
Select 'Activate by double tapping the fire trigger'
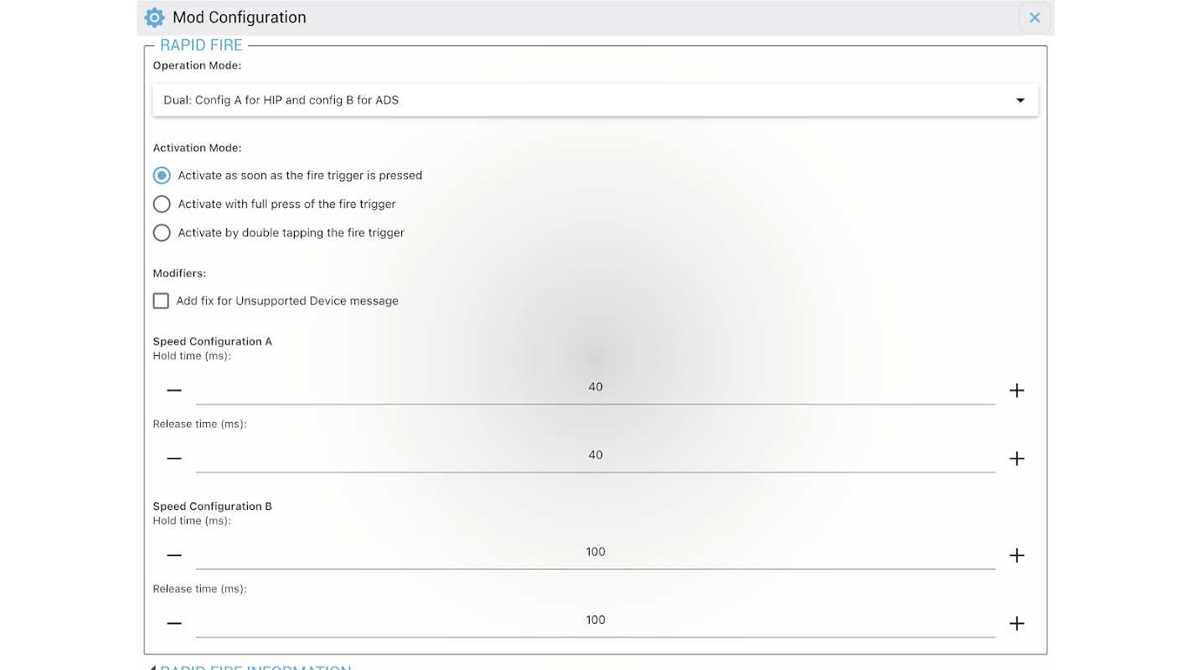(162, 233)
